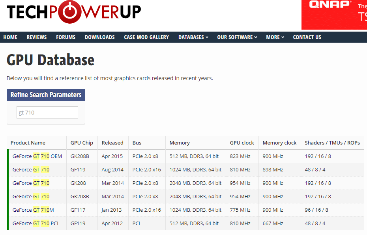Click the GPU clock column header

click(242, 143)
